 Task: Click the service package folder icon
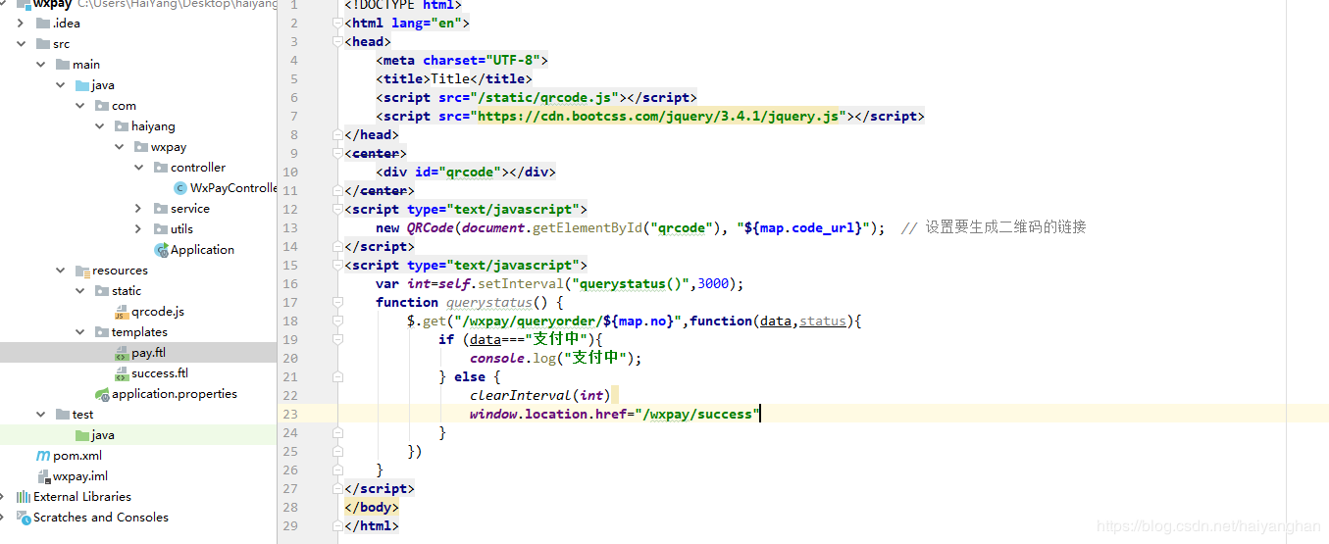161,209
